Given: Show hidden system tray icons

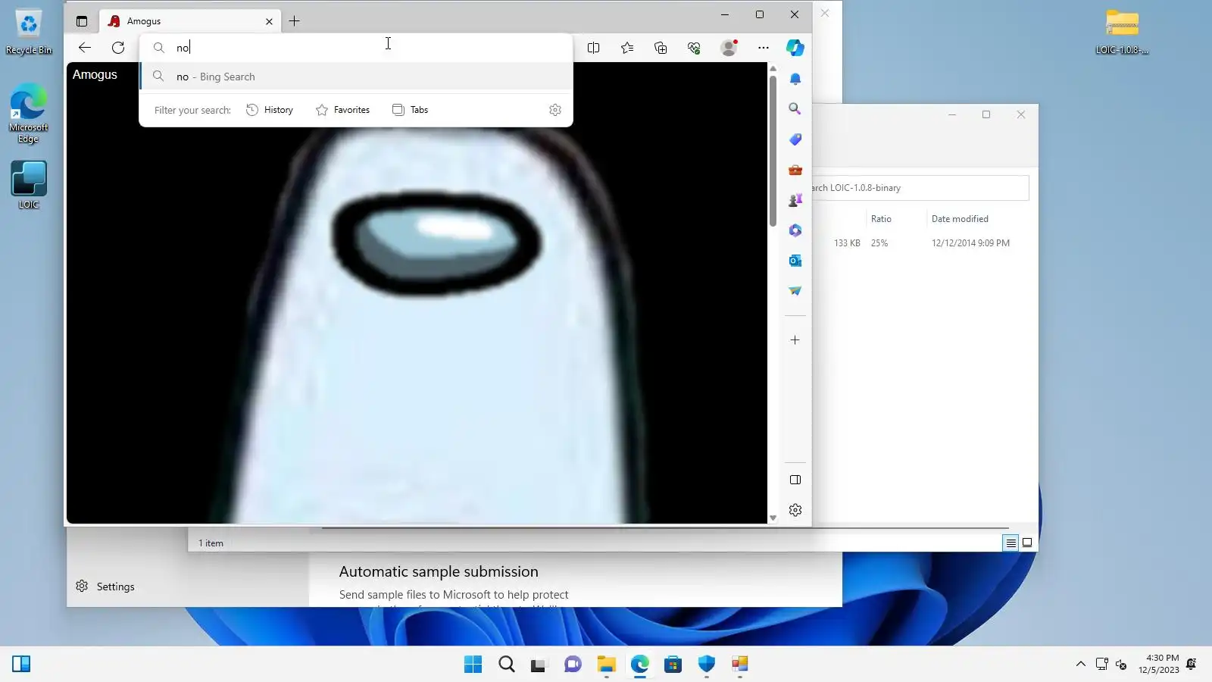Looking at the screenshot, I should (x=1081, y=665).
